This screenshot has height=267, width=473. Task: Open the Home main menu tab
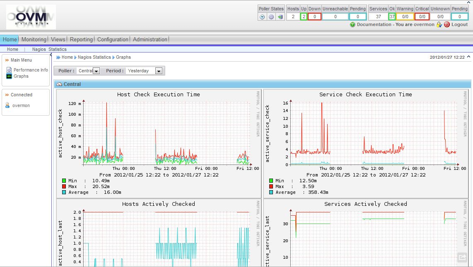coord(10,39)
